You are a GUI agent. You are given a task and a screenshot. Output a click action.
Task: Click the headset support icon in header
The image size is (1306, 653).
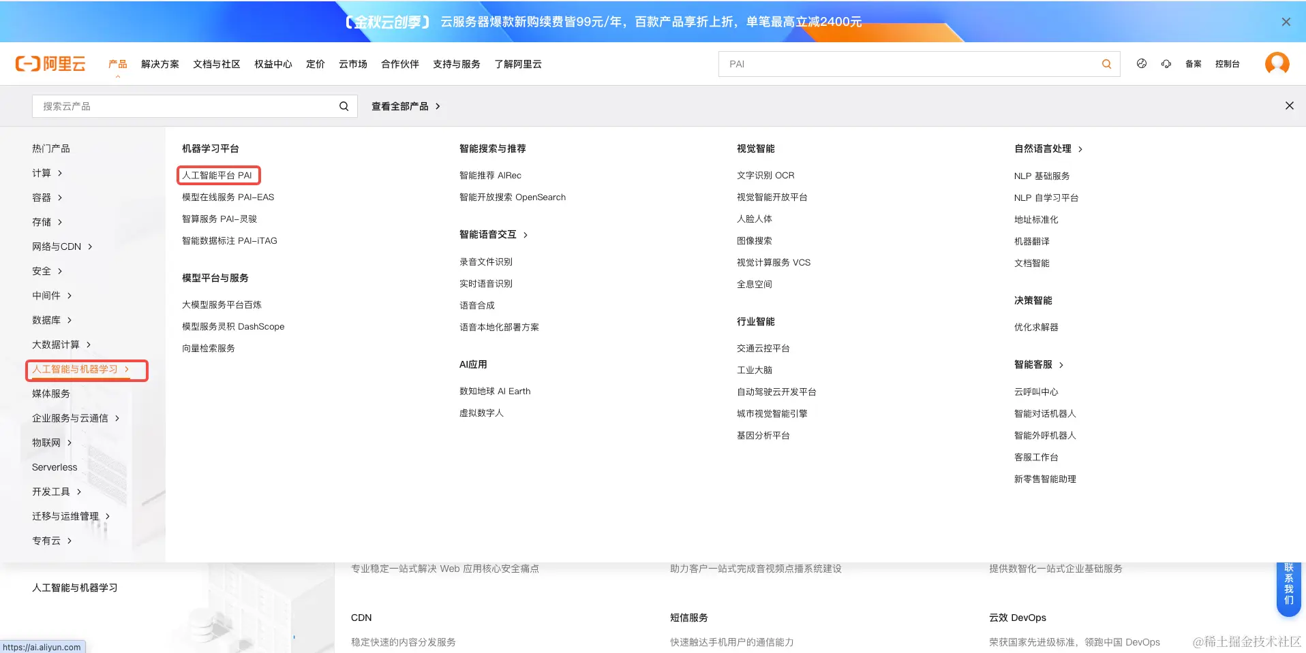pos(1166,64)
